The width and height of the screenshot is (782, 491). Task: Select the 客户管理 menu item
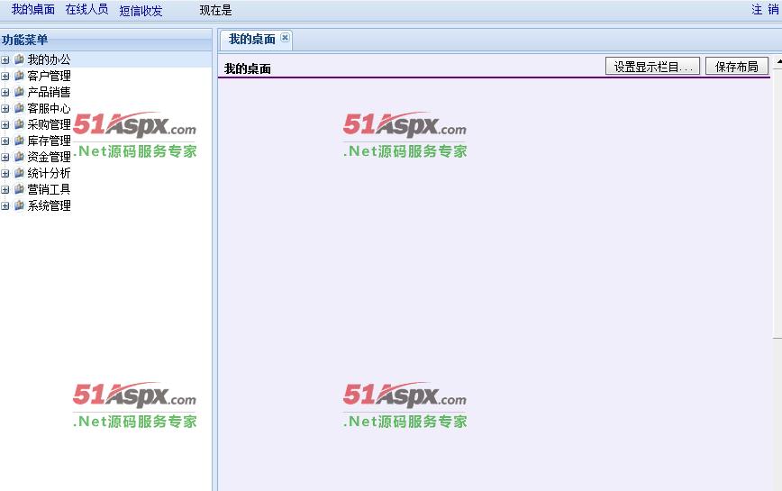point(49,76)
